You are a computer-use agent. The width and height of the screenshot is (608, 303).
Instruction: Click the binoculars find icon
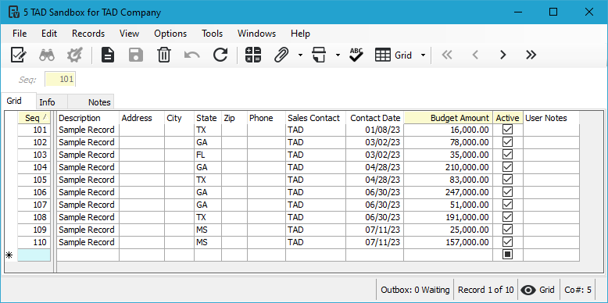pyautogui.click(x=47, y=55)
